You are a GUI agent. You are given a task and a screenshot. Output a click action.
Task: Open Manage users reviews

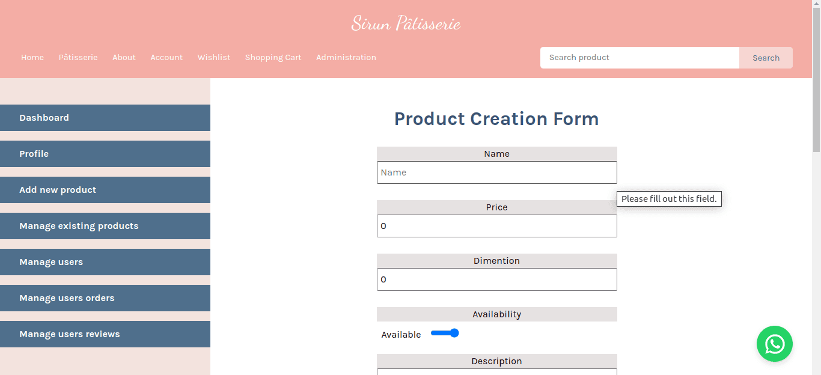tap(105, 334)
